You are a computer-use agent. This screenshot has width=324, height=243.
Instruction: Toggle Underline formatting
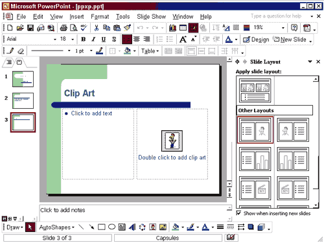click(104, 40)
